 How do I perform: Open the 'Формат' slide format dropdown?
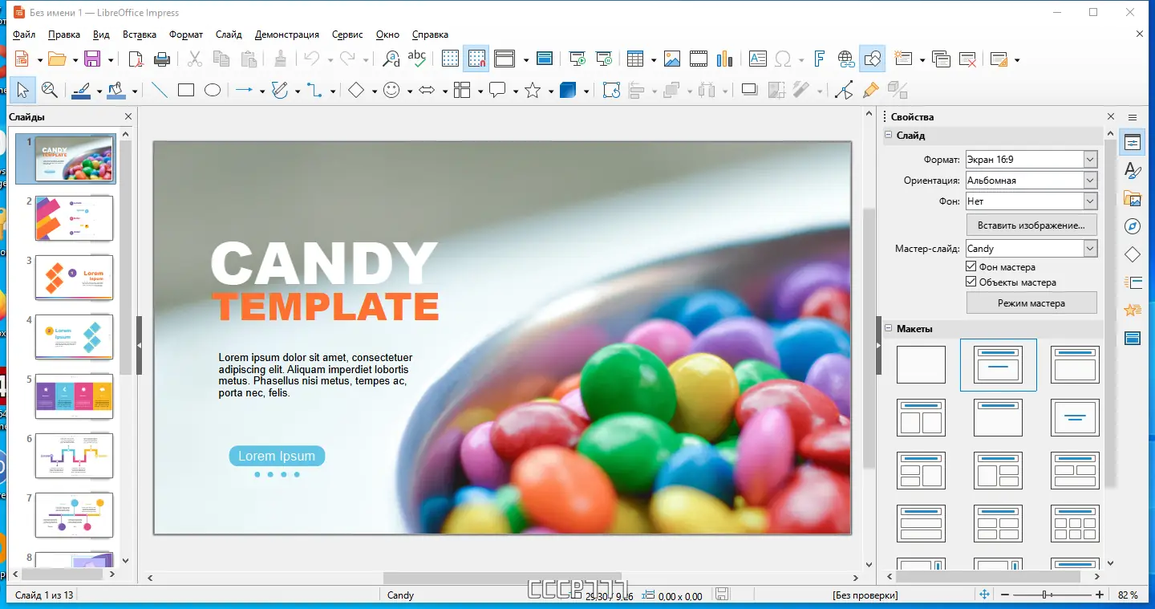[1090, 160]
